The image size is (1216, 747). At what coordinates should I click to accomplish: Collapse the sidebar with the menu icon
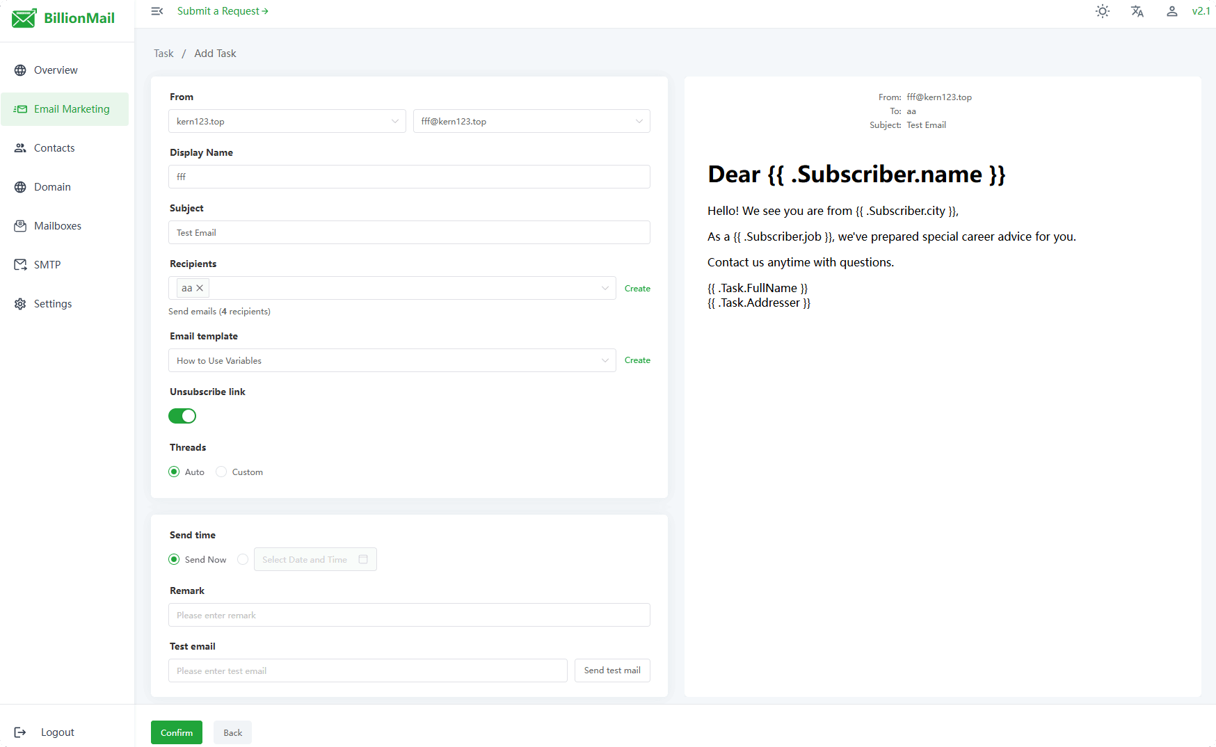point(157,11)
